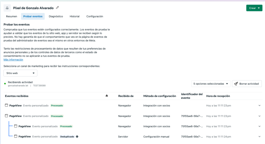This screenshot has height=144, width=265.
Task: Open the Sitio web channel dropdown
Action: (20, 73)
